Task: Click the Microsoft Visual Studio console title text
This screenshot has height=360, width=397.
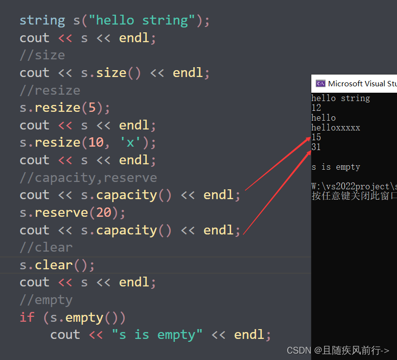Action: pyautogui.click(x=365, y=83)
